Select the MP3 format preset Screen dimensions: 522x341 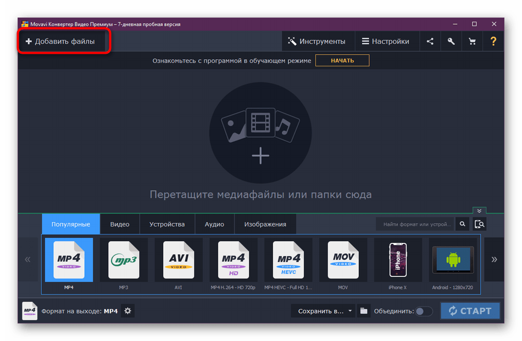point(124,264)
